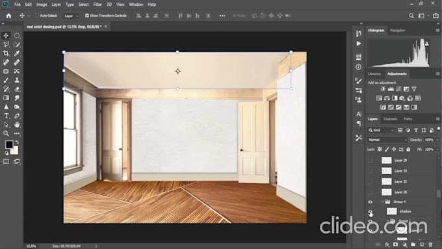Open the Edit Toolbar three-dots button
The height and width of the screenshot is (249, 442).
click(x=17, y=133)
